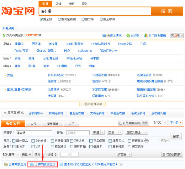Click the 韩国SZ brand link
This screenshot has width=185, height=169.
coord(19,44)
